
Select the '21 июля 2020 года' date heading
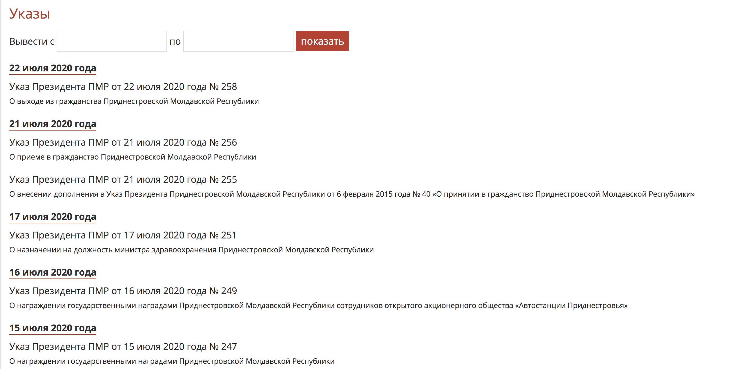52,124
